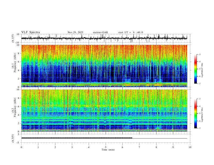
Task: Click time axis tick label 5
Action: [106, 147]
